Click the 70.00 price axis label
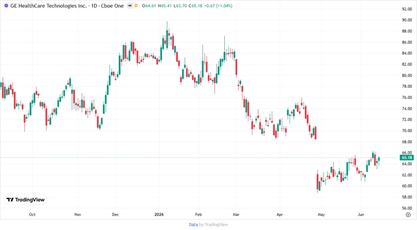Image resolution: width=417 pixels, height=230 pixels. click(407, 131)
